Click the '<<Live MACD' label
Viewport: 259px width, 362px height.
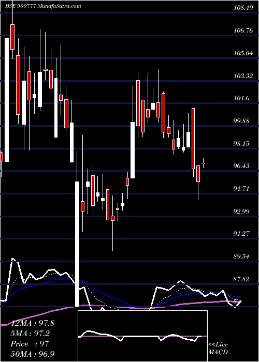tap(218, 349)
